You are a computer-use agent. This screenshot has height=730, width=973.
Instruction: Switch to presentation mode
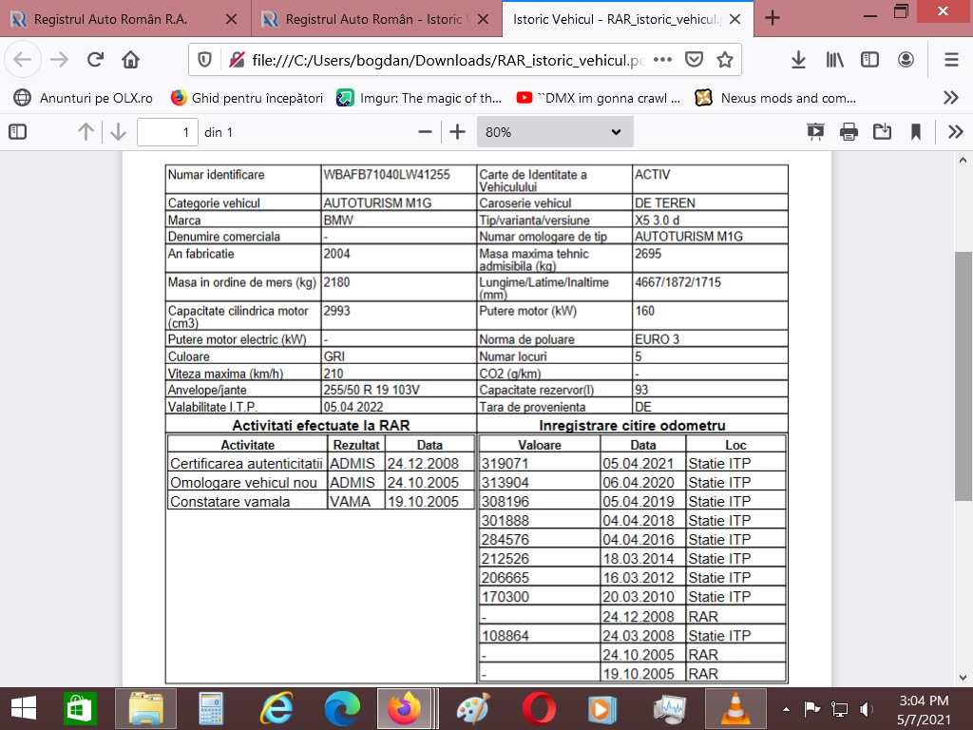pos(815,132)
